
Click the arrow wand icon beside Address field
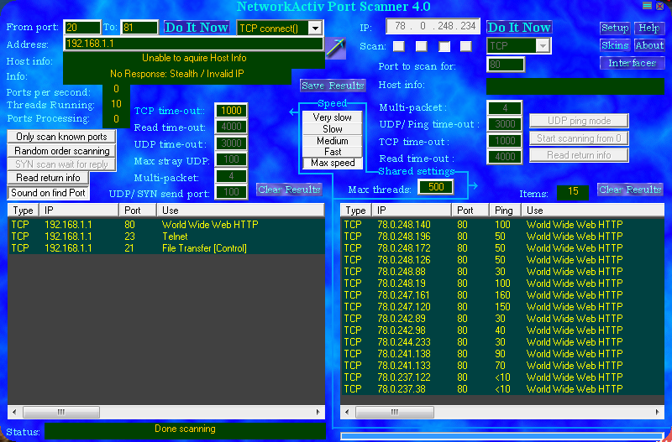(335, 48)
